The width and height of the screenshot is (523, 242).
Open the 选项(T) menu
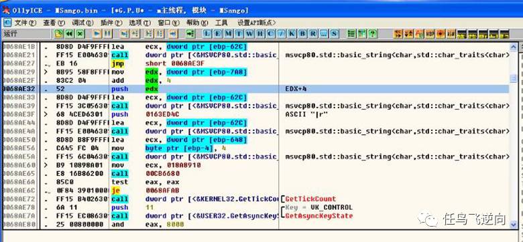pyautogui.click(x=140, y=23)
